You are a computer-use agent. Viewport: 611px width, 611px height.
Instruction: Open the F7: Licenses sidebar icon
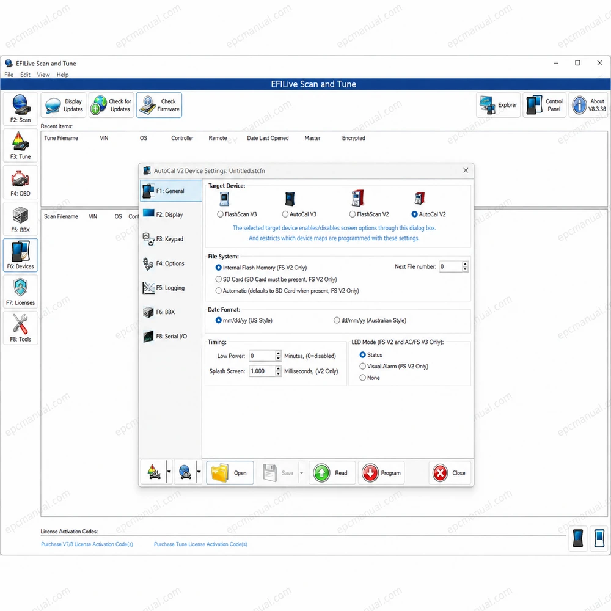[20, 291]
